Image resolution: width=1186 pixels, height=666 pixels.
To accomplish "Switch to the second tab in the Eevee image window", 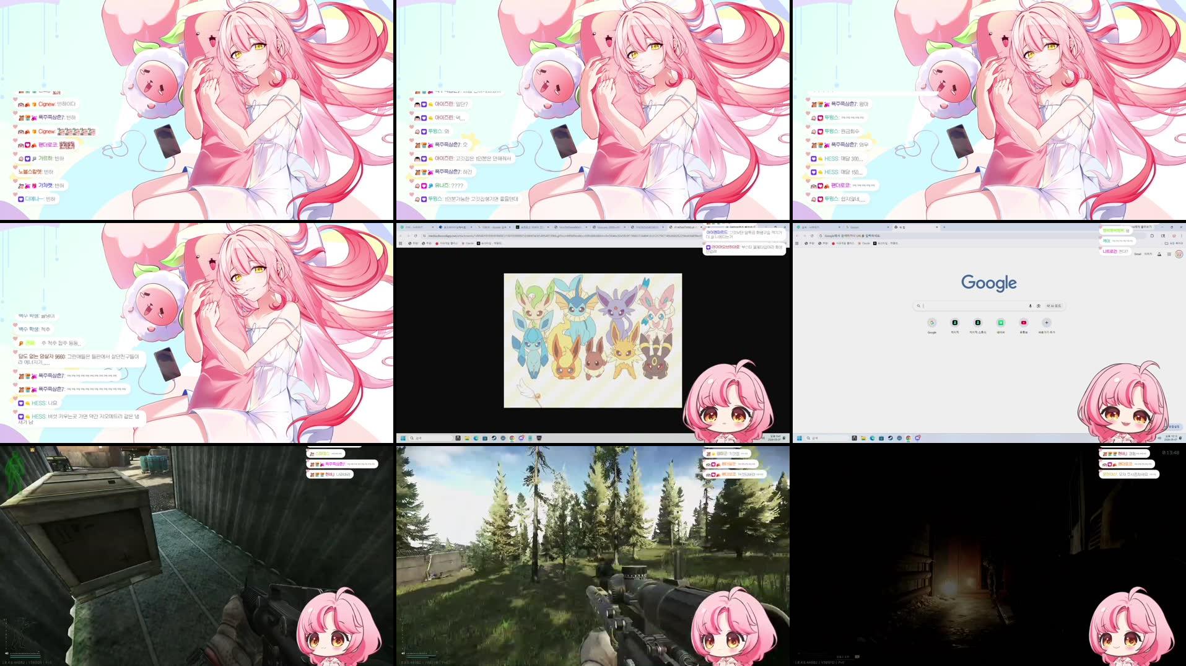I will (454, 227).
